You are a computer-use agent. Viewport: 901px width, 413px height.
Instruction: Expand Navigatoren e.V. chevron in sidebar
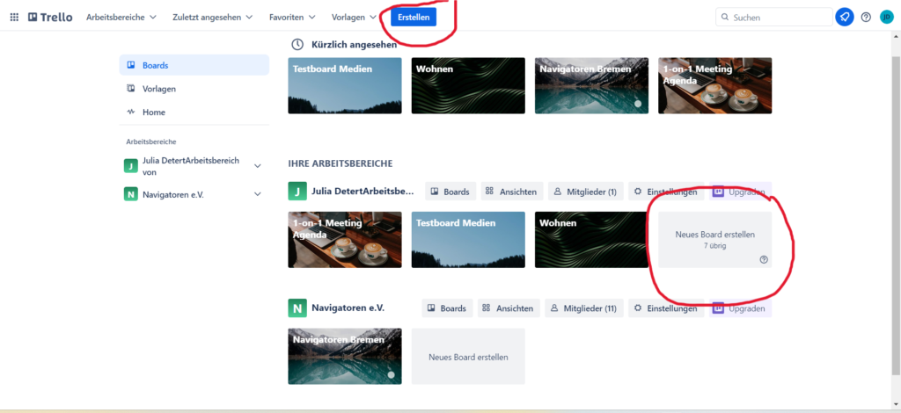pos(258,194)
